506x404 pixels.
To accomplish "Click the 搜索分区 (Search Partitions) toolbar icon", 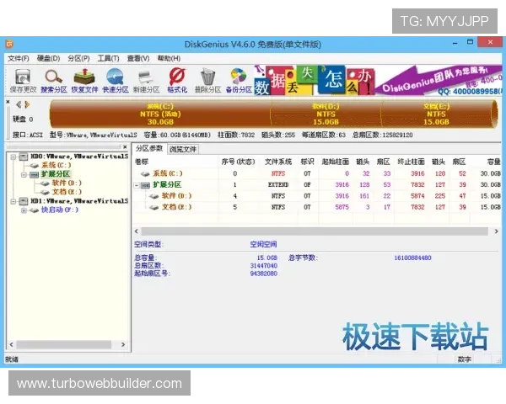I will click(x=53, y=78).
